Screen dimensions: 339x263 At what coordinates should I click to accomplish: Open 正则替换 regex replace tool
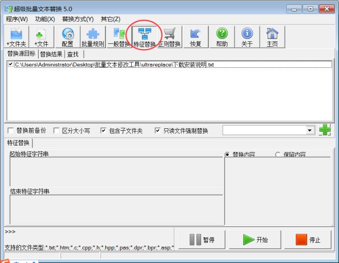click(169, 37)
